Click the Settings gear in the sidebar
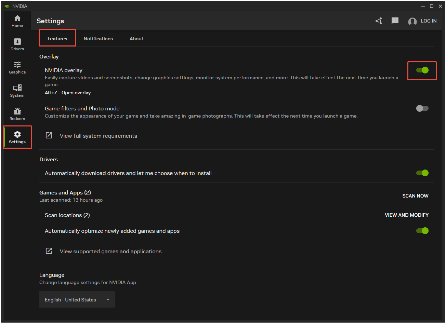446x324 pixels. (x=17, y=137)
